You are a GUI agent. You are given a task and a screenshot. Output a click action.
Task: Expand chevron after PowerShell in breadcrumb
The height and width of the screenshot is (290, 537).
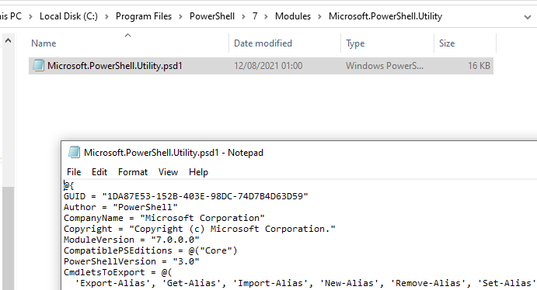[243, 16]
